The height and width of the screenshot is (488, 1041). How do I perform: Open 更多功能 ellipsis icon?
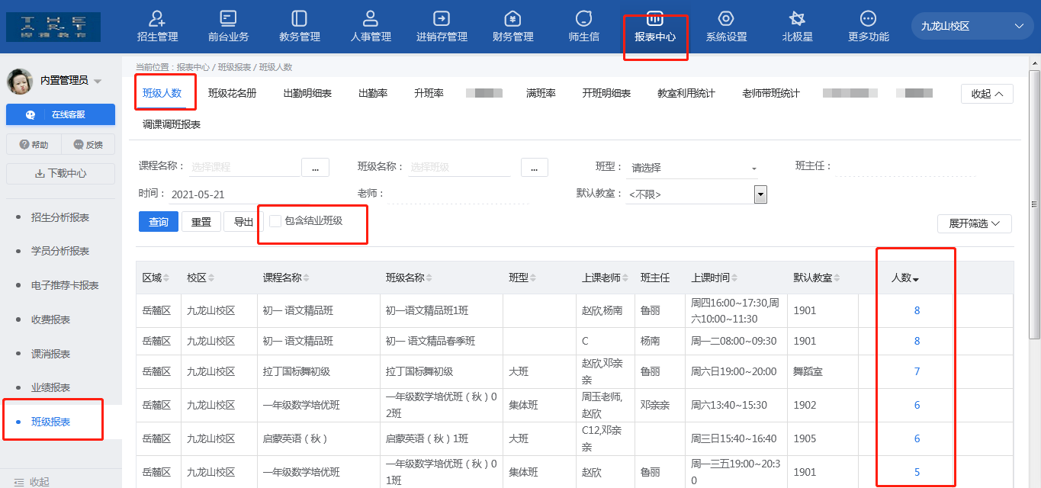868,18
